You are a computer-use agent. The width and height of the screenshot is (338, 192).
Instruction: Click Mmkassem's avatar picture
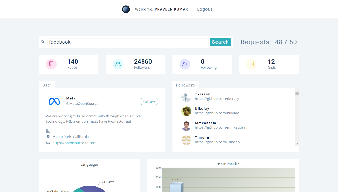tap(186, 126)
